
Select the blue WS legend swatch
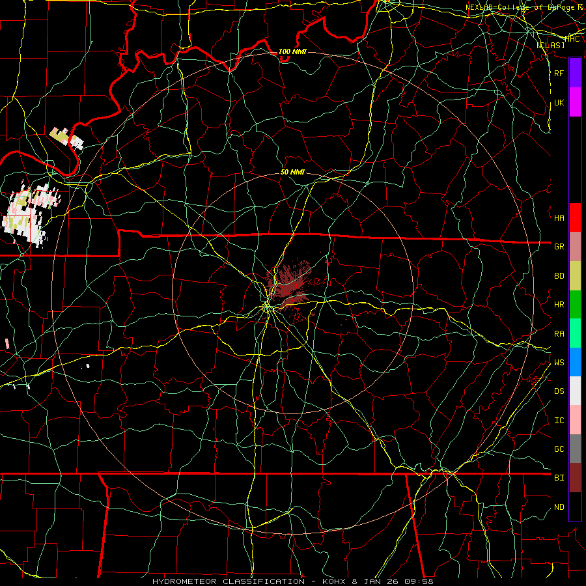pos(575,362)
